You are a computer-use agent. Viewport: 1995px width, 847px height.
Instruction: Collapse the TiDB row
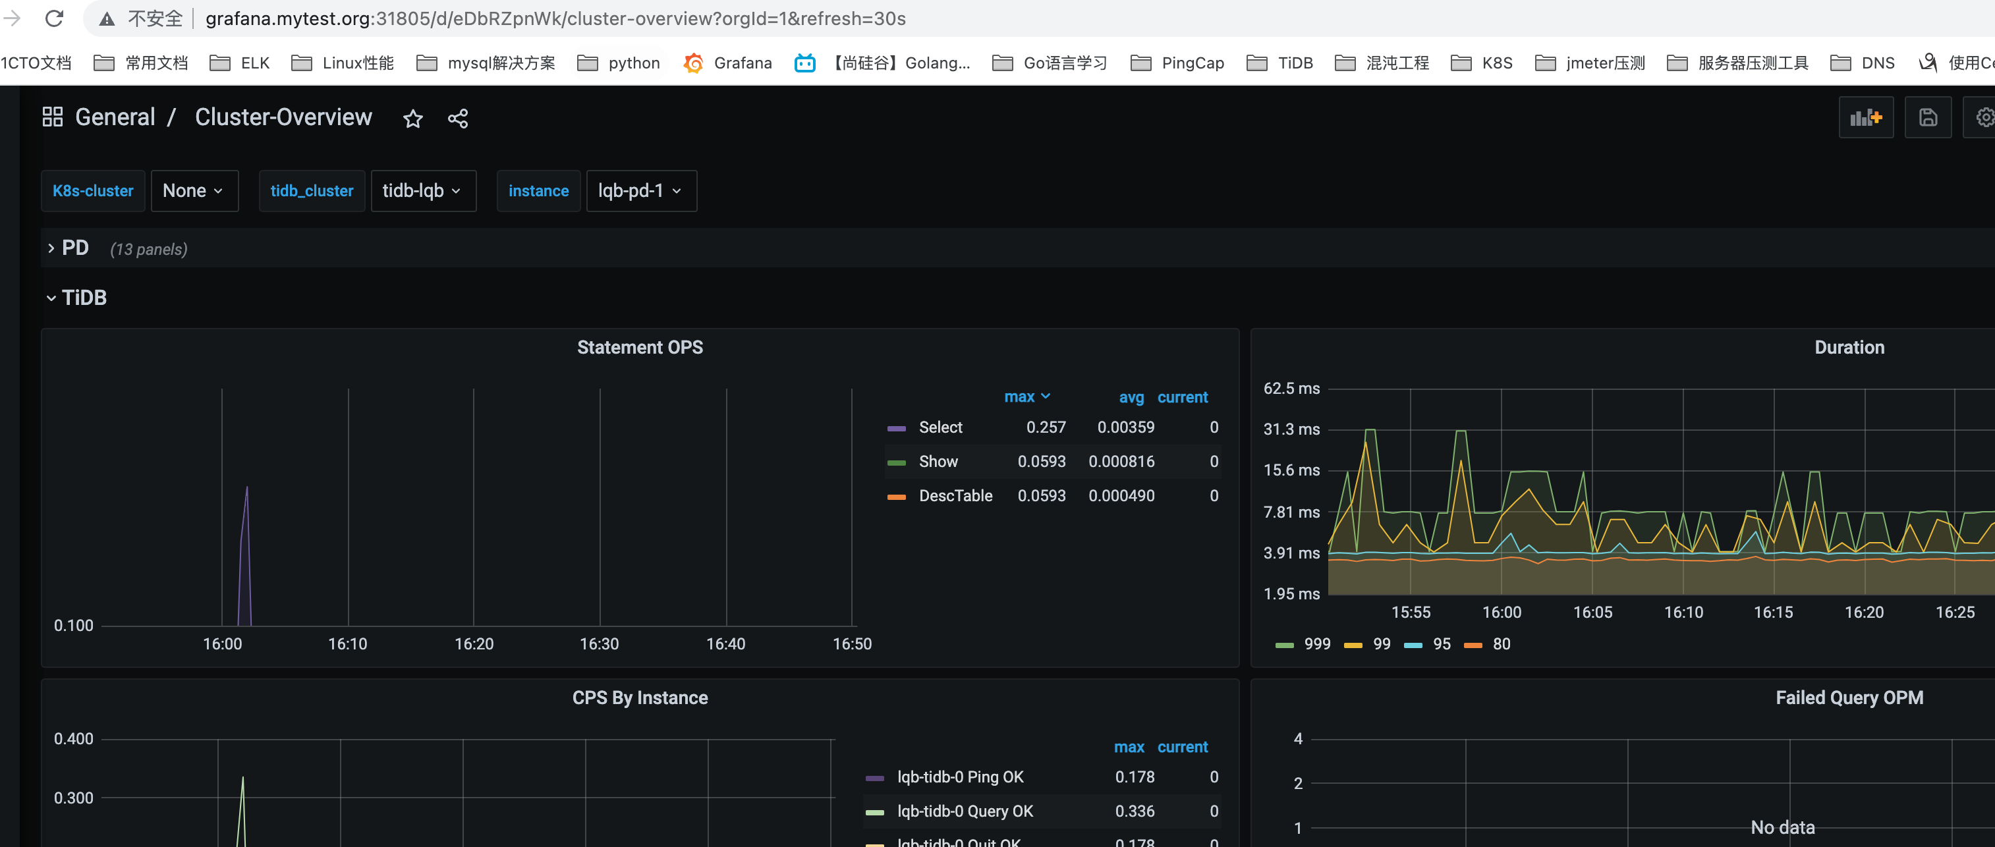[x=83, y=297]
